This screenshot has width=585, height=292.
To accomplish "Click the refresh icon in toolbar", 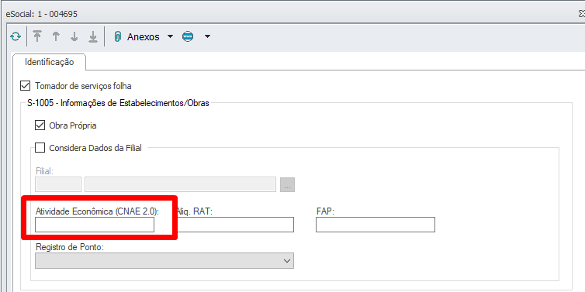I will coord(16,36).
